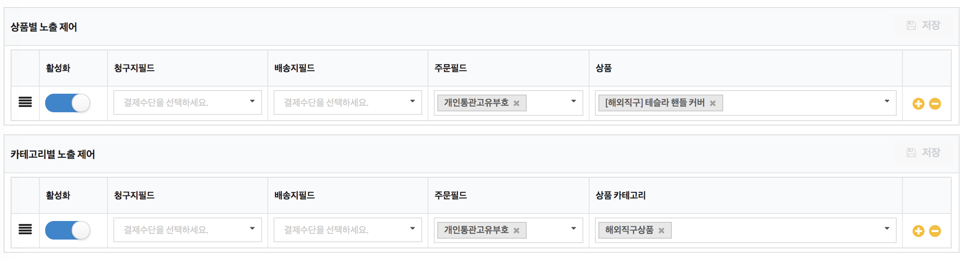Remove the category row with minus icon
This screenshot has width=964, height=259.
point(935,231)
